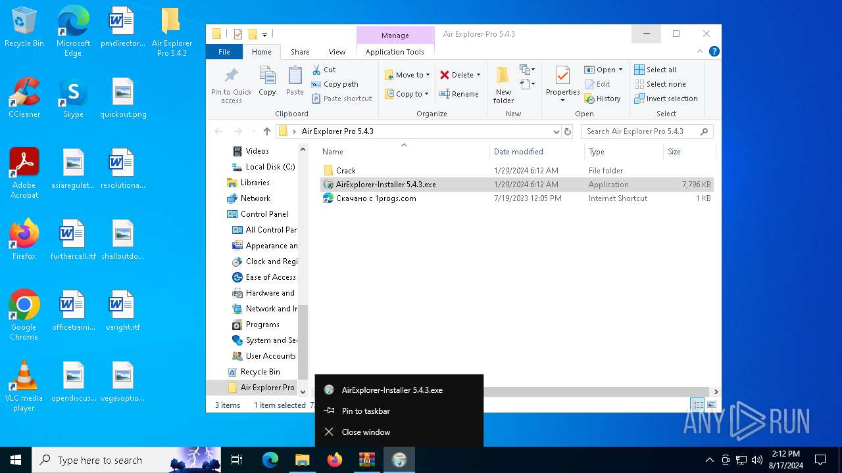Image resolution: width=842 pixels, height=473 pixels.
Task: Open address bar history dropdown
Action: point(557,131)
